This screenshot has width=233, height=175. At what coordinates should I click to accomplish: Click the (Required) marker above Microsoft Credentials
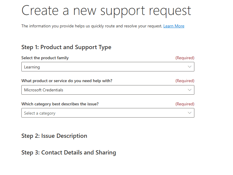point(185,81)
